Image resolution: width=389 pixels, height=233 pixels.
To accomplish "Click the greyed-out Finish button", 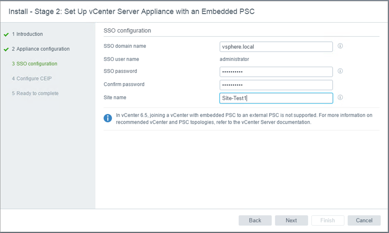I will (x=327, y=220).
